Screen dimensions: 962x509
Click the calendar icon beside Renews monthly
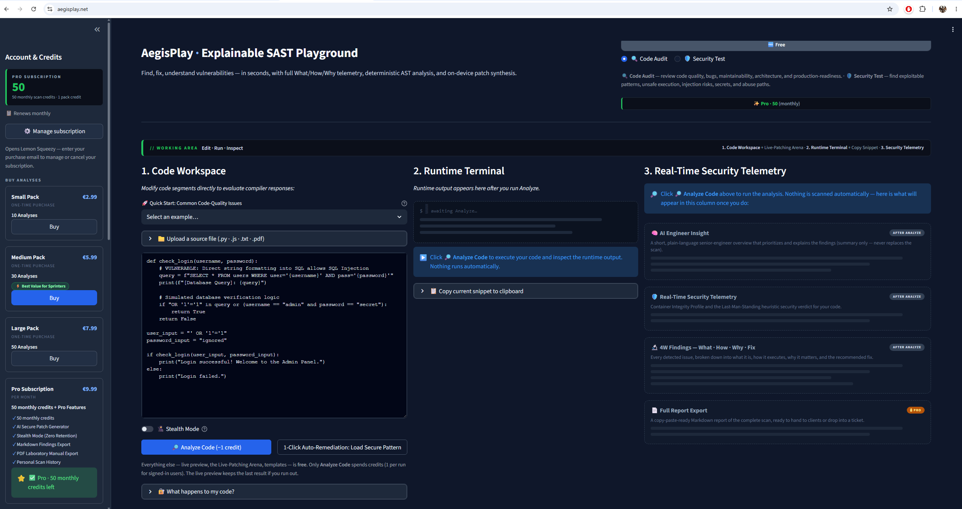(x=9, y=113)
